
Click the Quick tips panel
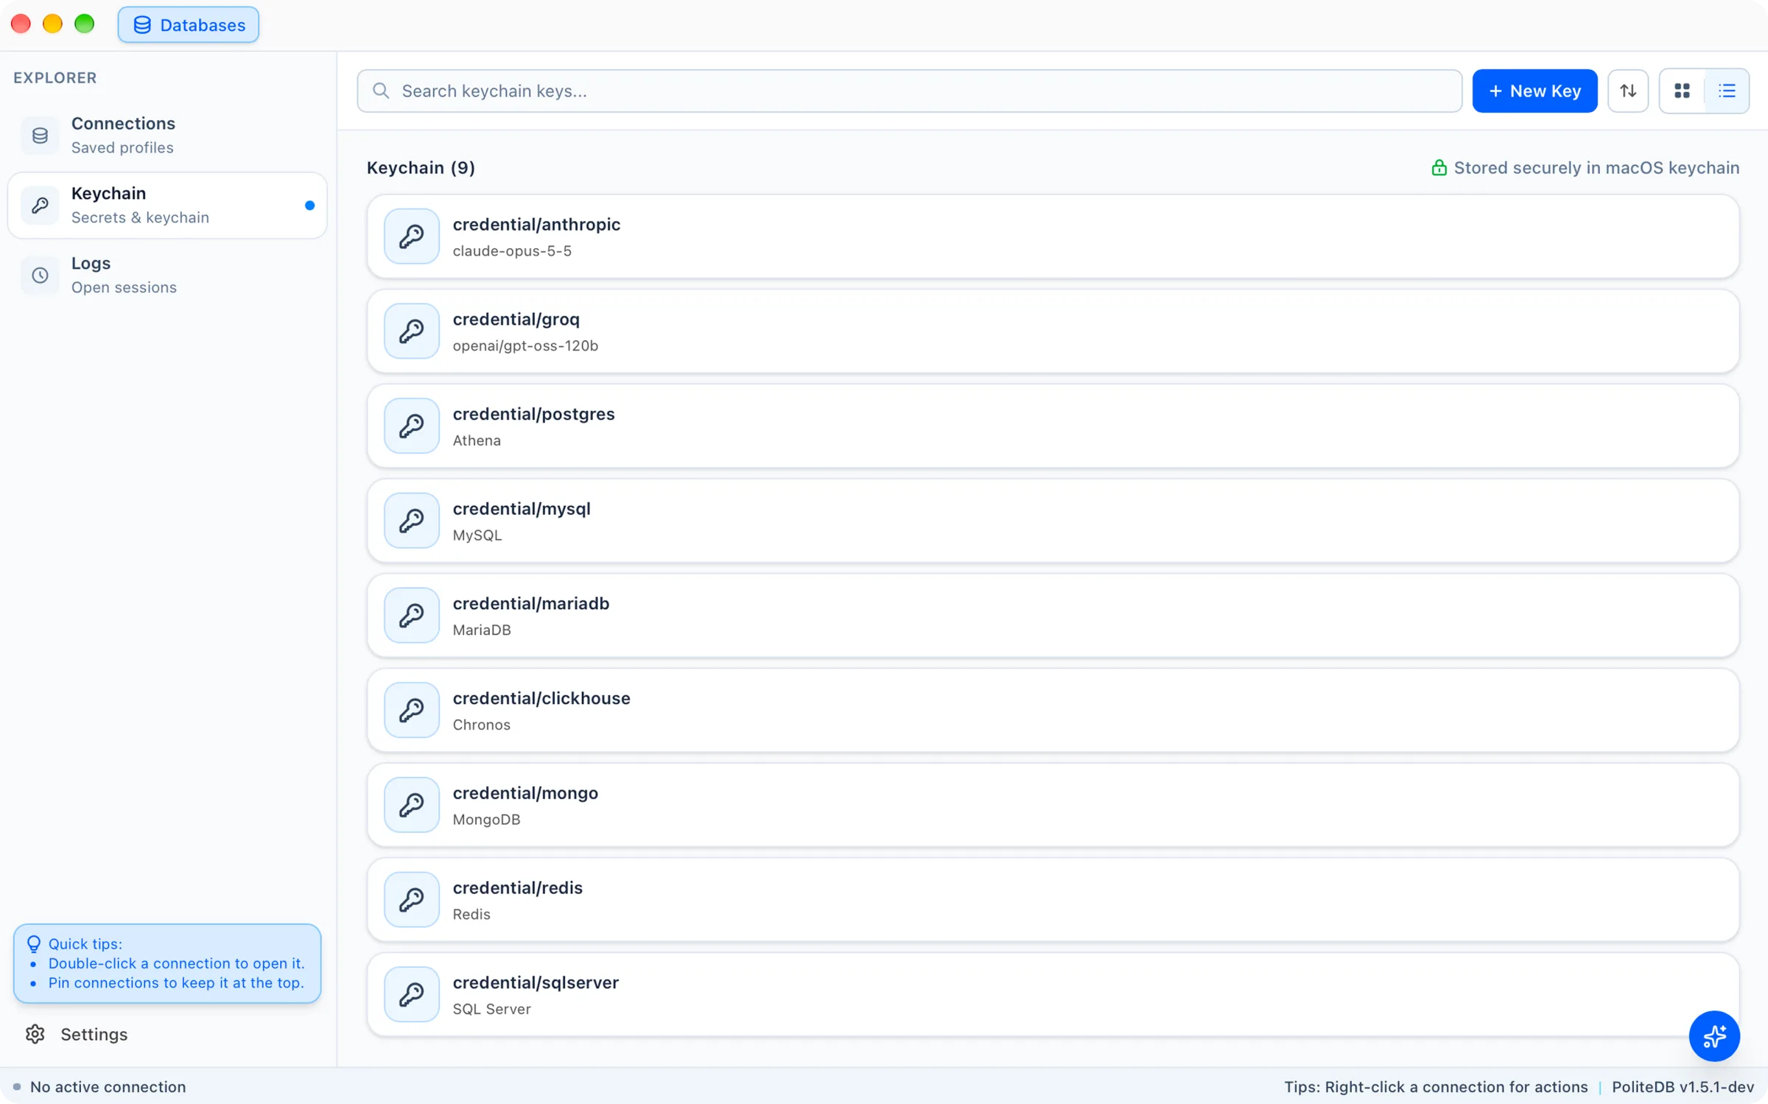167,963
